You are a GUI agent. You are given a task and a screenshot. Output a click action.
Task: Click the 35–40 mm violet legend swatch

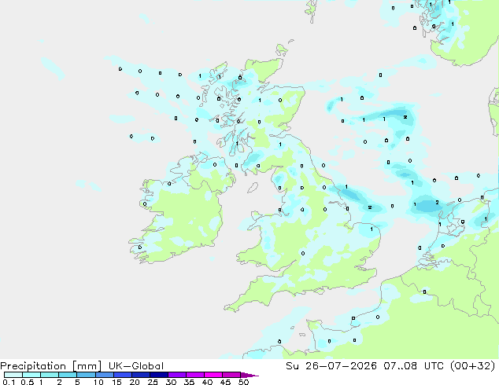(194, 375)
